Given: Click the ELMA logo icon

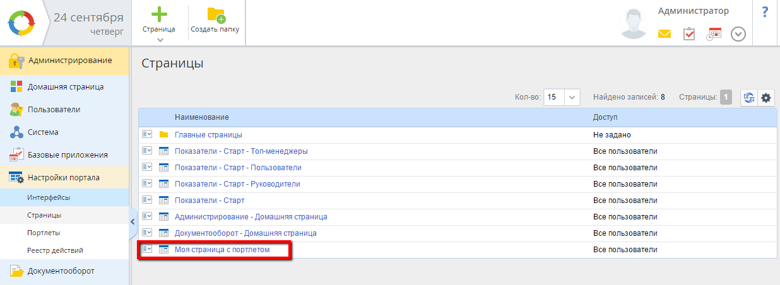Looking at the screenshot, I should pos(23,23).
